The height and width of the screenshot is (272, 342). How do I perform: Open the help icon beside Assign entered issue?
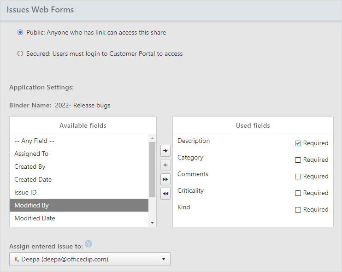pos(88,243)
